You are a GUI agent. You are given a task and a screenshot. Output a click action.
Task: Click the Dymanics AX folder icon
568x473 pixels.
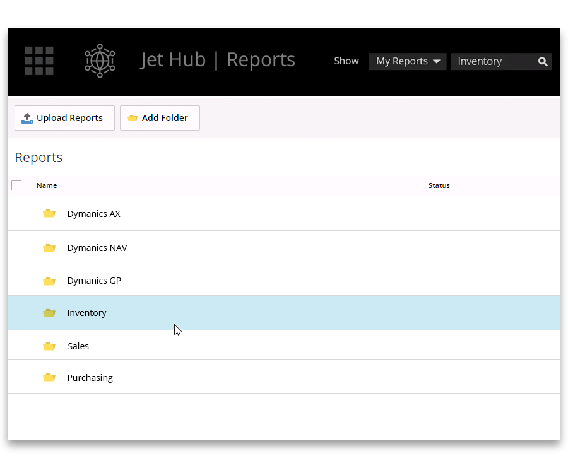click(49, 214)
